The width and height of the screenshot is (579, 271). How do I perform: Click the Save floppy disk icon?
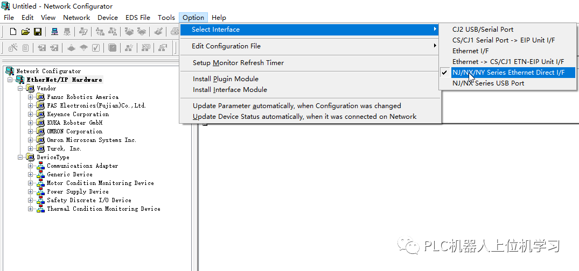tap(38, 32)
